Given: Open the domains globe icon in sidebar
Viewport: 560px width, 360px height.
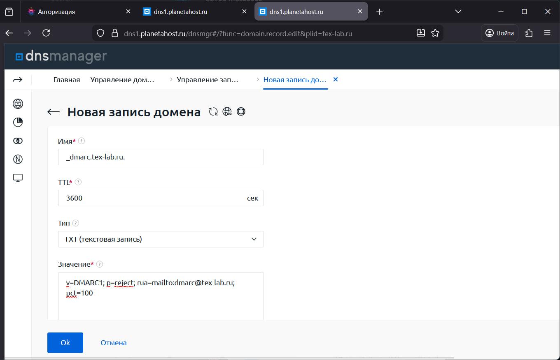Looking at the screenshot, I should pos(17,104).
